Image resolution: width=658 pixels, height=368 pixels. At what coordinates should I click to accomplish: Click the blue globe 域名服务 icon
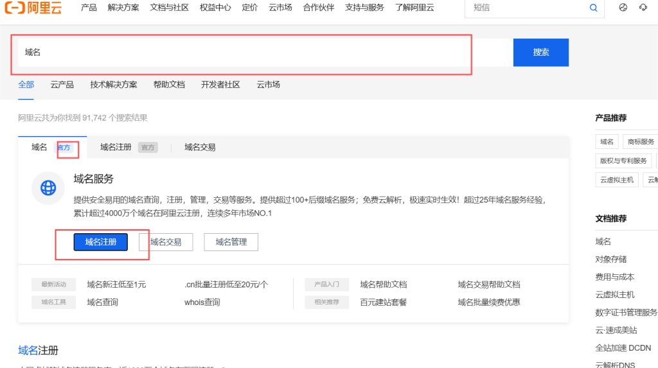point(48,188)
